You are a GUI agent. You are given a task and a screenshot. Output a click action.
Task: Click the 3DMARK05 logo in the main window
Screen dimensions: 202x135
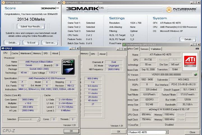coord(85,9)
